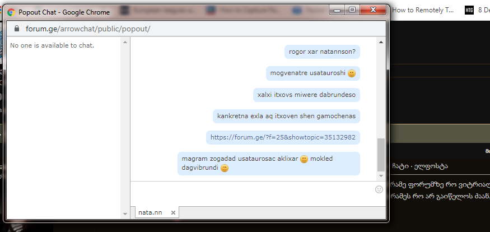Click message 'xalxi itxovs miwere dabrundeso'
Screen dimensions: 490x232
click(306, 95)
